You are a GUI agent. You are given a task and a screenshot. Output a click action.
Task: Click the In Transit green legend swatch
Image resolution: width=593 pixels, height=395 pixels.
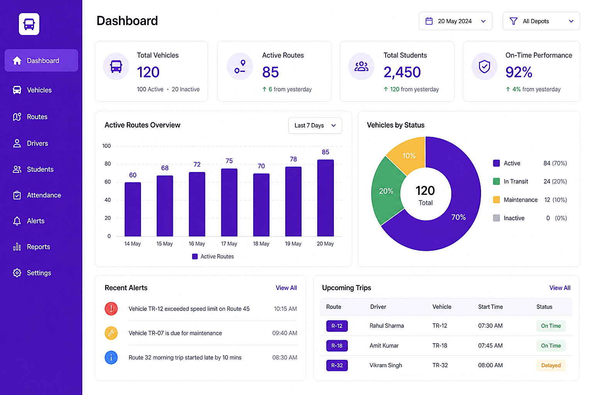(496, 181)
